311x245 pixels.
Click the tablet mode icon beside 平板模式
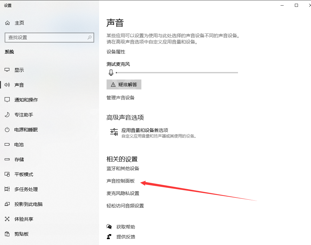[x=7, y=174]
